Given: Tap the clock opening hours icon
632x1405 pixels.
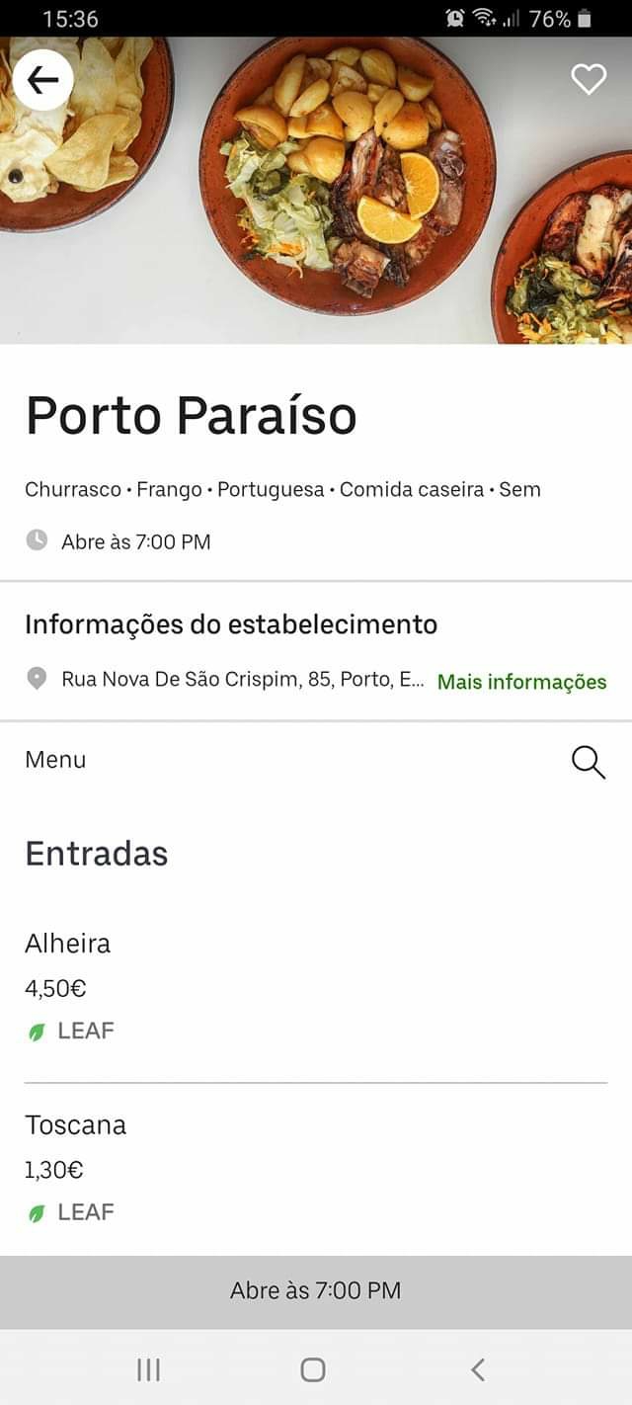Looking at the screenshot, I should point(37,540).
